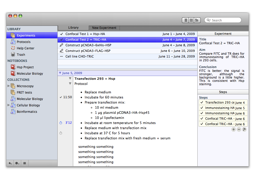
Task: Click ellipsis status icon for Cell line CHO-TRiC
Action: pyautogui.click(x=61, y=57)
